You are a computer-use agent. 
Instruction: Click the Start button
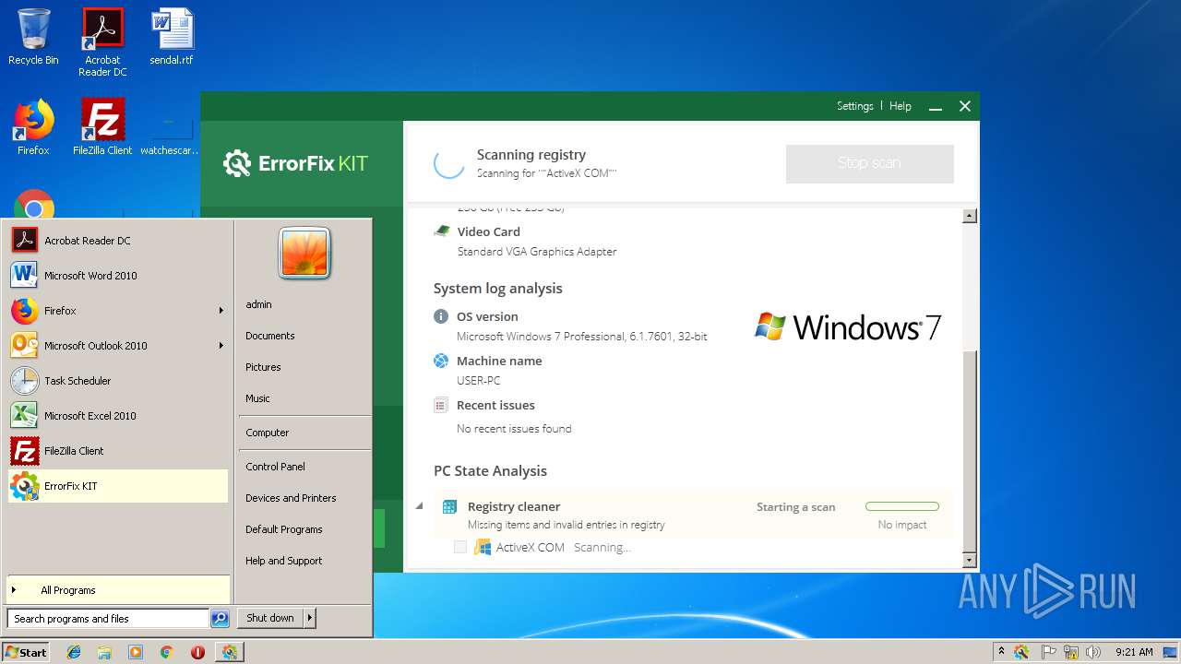26,652
